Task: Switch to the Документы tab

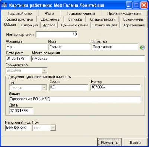Action: click(50, 19)
